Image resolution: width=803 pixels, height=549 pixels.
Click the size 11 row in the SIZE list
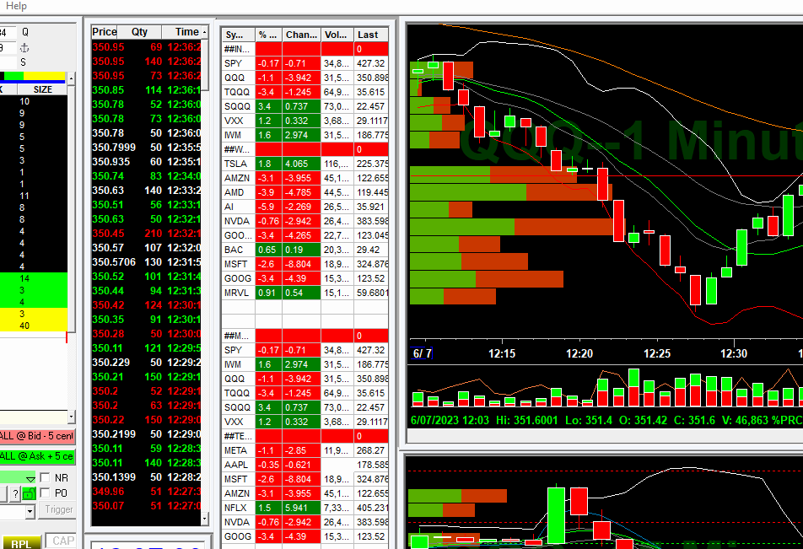tap(33, 196)
